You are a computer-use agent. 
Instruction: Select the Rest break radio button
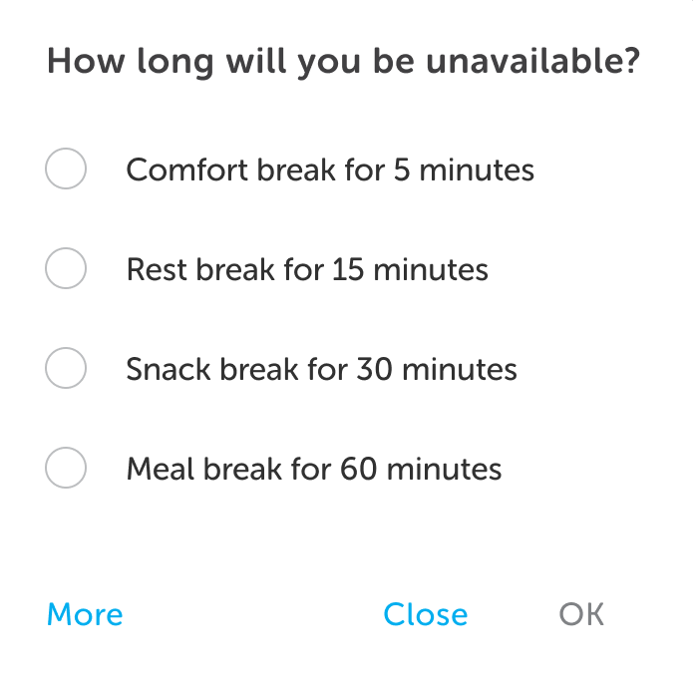coord(66,269)
